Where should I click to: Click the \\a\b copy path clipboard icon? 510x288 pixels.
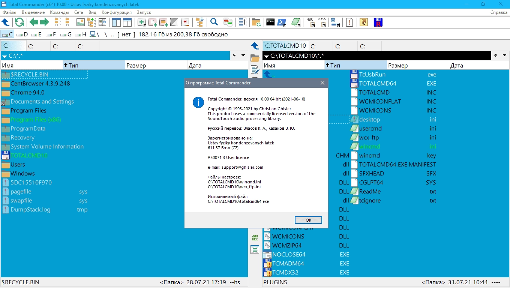click(322, 22)
